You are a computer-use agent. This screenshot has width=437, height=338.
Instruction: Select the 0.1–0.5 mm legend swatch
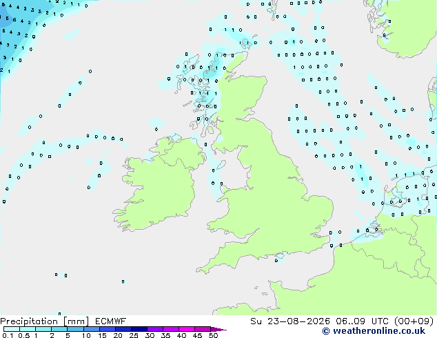click(12, 329)
